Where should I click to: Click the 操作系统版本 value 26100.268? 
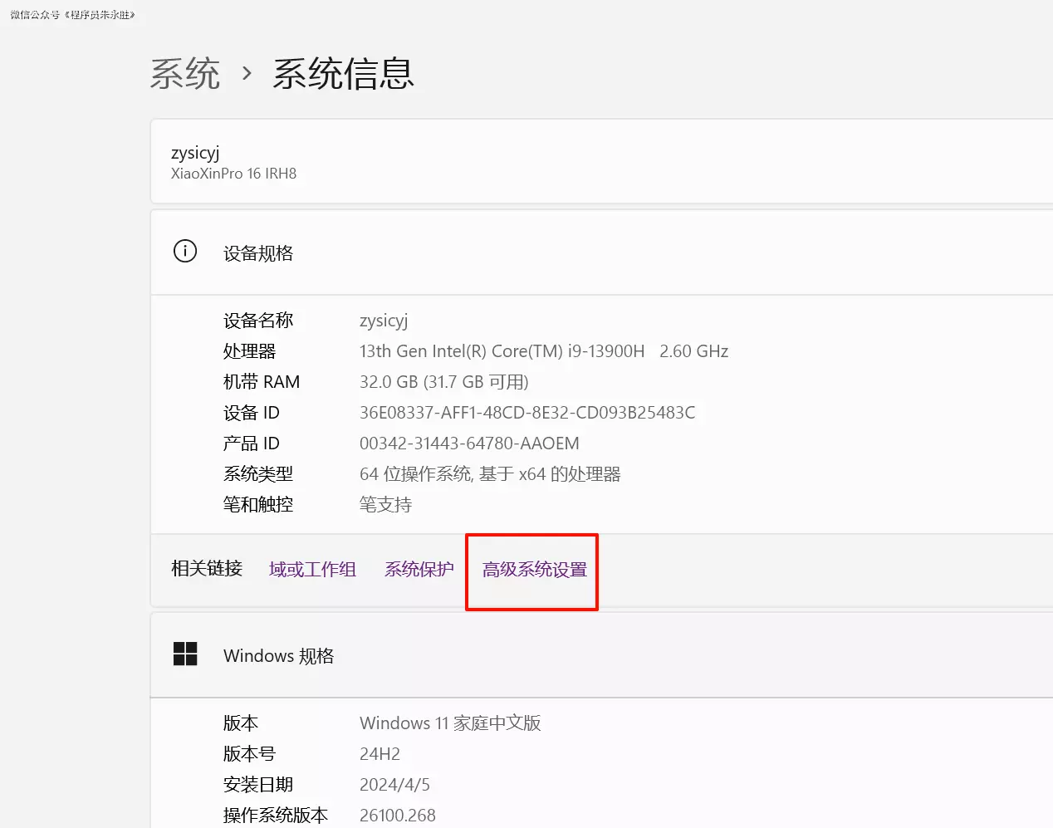coord(397,816)
